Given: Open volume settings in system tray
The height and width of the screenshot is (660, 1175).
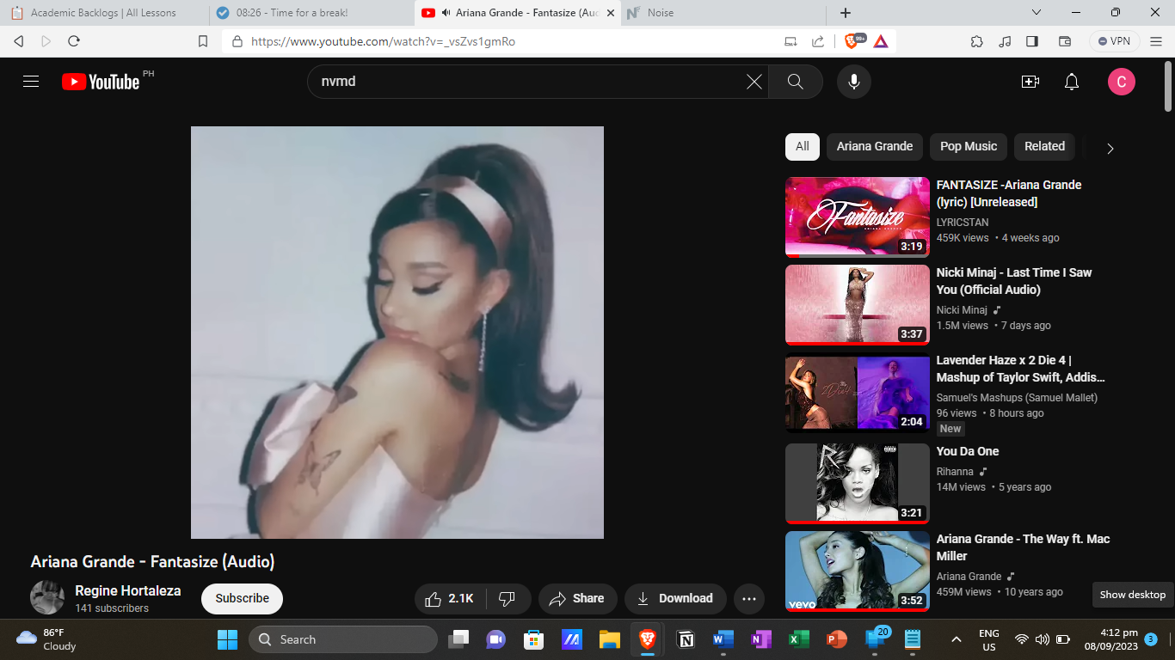Looking at the screenshot, I should (1043, 639).
